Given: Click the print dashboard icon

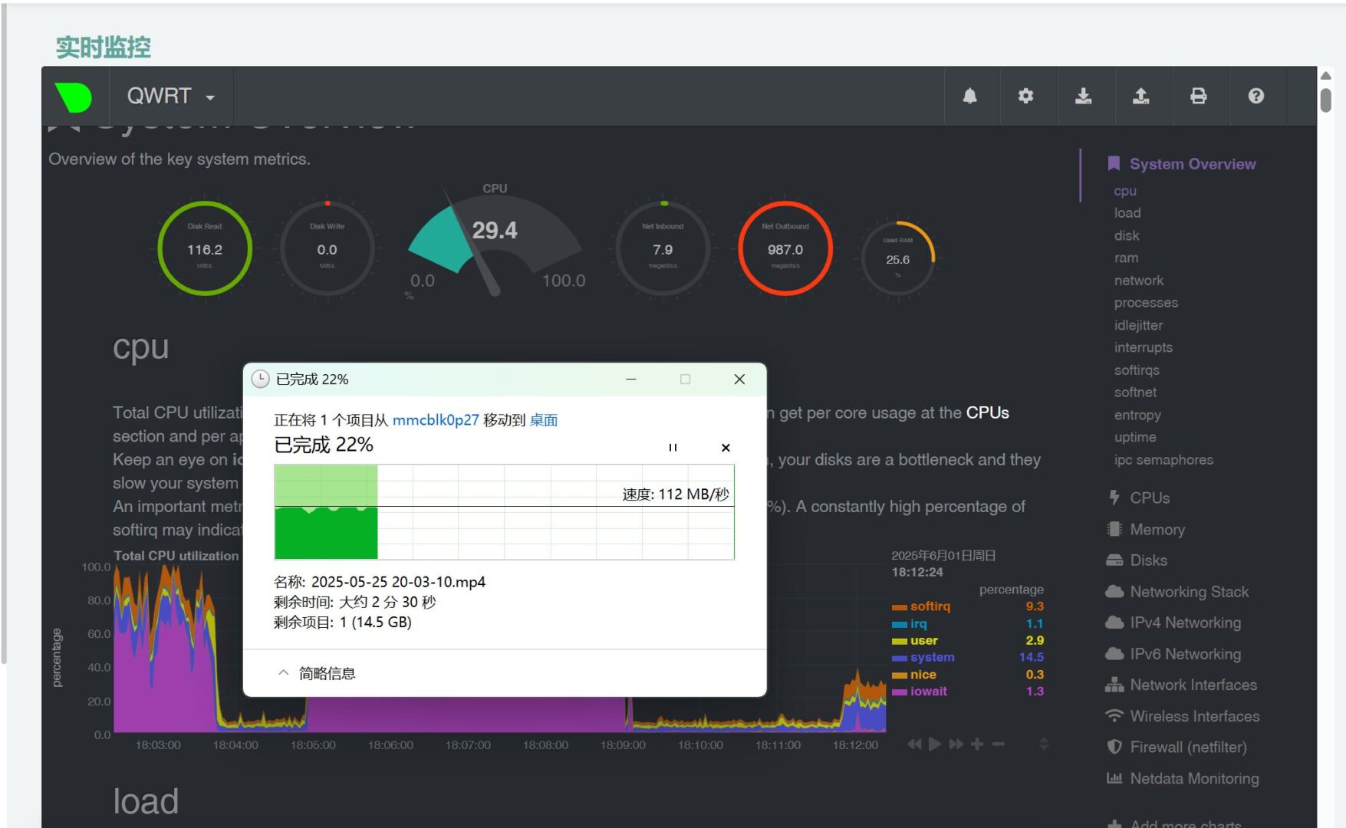Looking at the screenshot, I should pos(1198,96).
